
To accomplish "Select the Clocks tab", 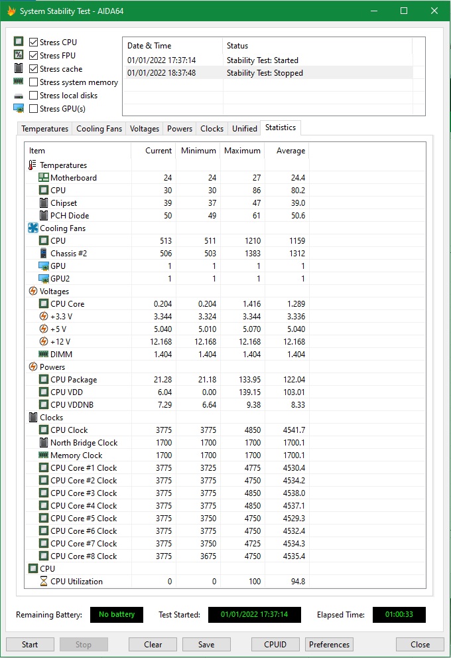I will [212, 128].
